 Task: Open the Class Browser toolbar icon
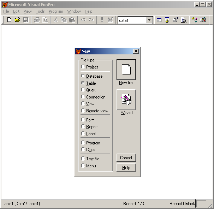(195, 20)
